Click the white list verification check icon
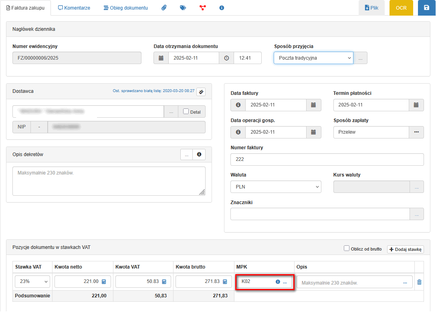Viewport: 436px width, 315px height. pos(202,92)
